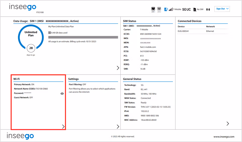Screen dimensions: 242x142
Task: Click the 0.48 GB data used legend
Action: 58,33
